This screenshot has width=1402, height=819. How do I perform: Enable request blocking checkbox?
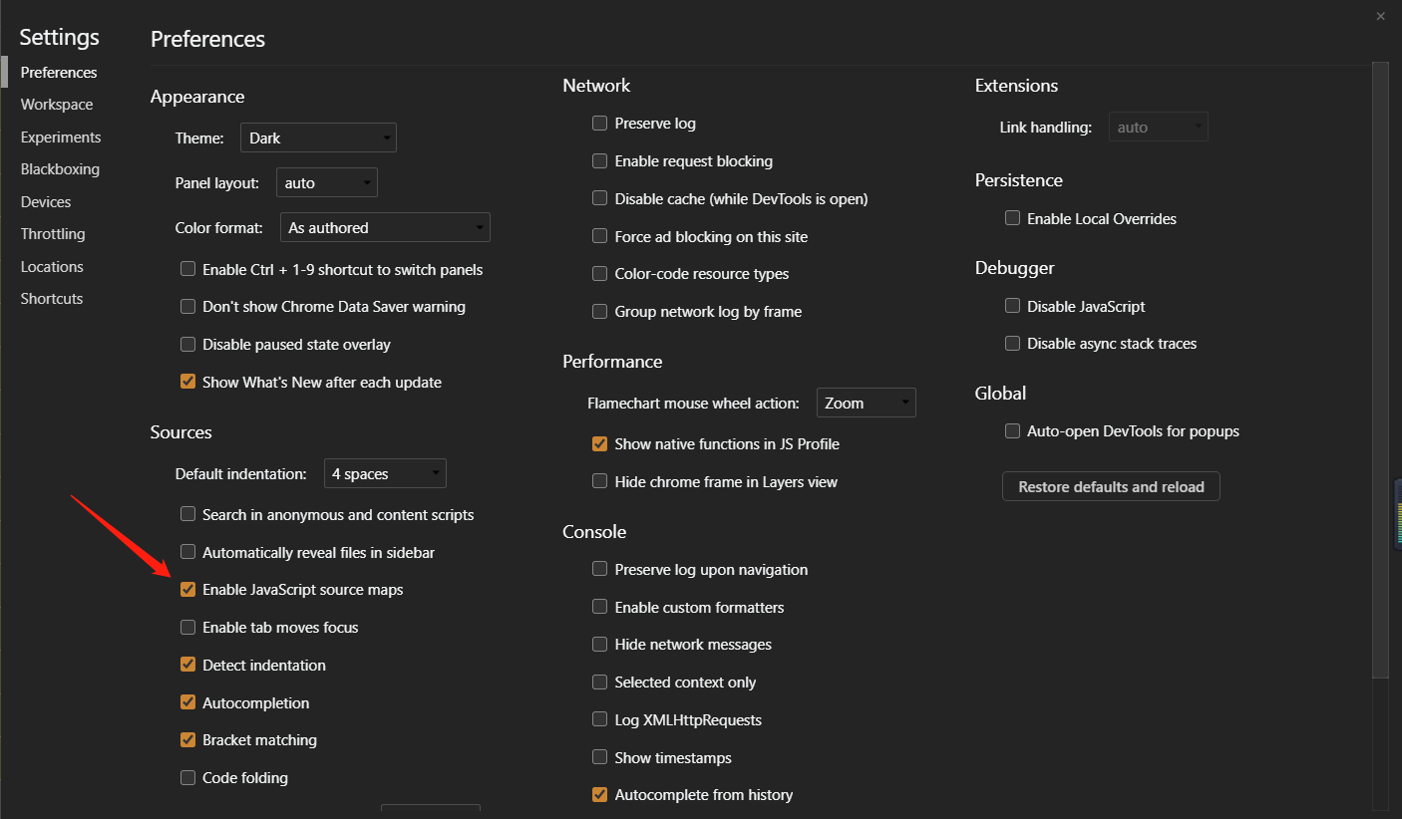(599, 160)
